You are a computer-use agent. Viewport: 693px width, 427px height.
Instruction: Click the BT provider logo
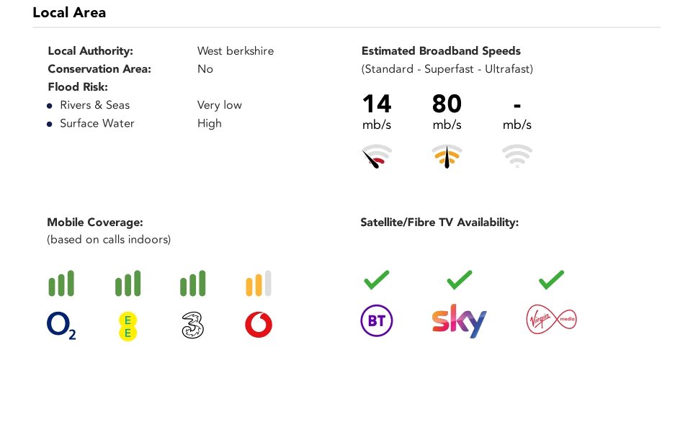click(376, 321)
